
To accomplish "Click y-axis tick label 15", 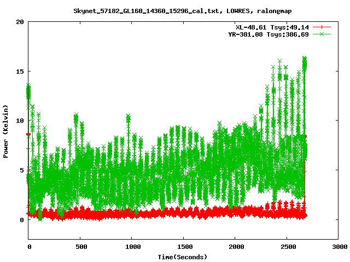I will pyautogui.click(x=20, y=72).
